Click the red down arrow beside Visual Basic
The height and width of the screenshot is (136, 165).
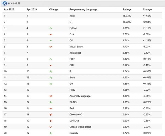click(51, 47)
